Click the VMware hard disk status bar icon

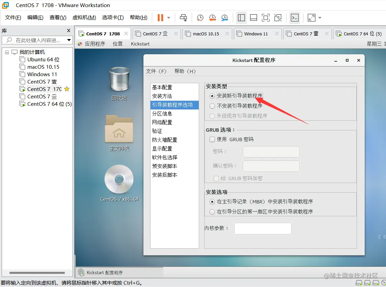pos(359,283)
